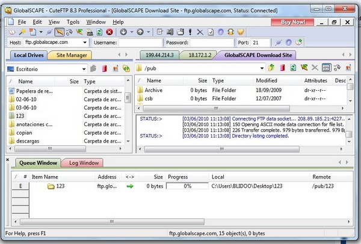The width and height of the screenshot is (361, 244).
Task: Switch to the 18.172.1.2 tab
Action: (200, 55)
